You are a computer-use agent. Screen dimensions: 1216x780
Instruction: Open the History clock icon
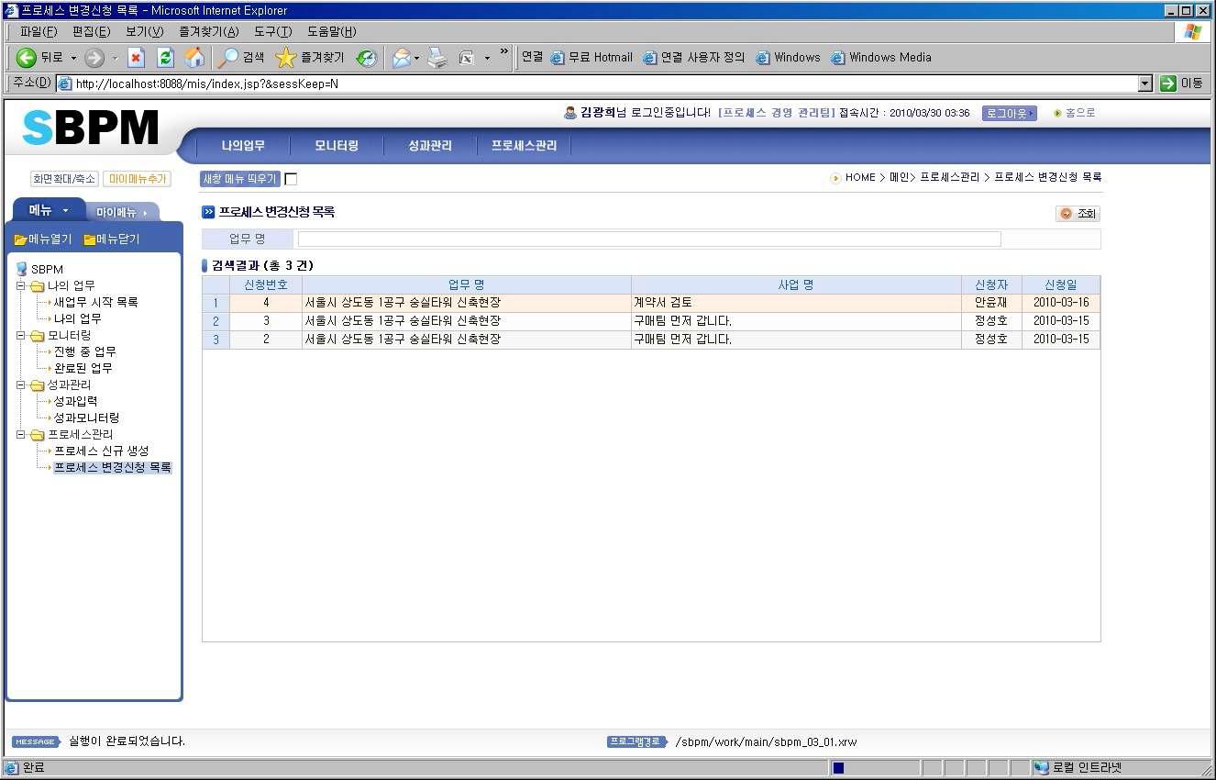(367, 58)
